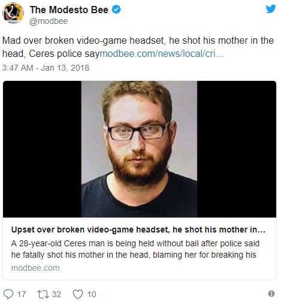This screenshot has height=305, width=287.
Task: Click the black area left of the mugshot
Action: pos(42,149)
